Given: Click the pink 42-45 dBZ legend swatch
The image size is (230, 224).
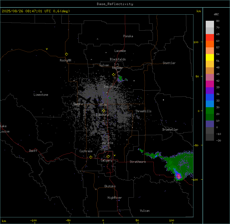Looking at the screenshot, I should (x=210, y=77).
